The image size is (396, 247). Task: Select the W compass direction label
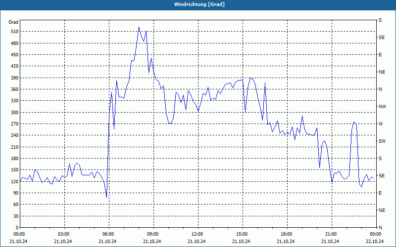[x=381, y=124]
